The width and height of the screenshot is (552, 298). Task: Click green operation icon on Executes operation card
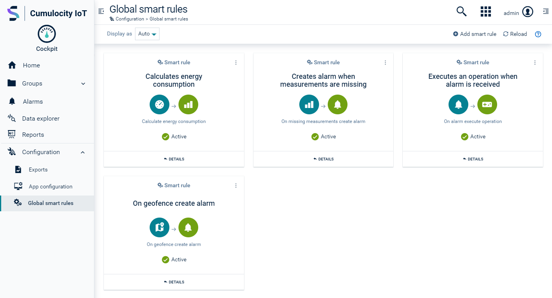[487, 104]
